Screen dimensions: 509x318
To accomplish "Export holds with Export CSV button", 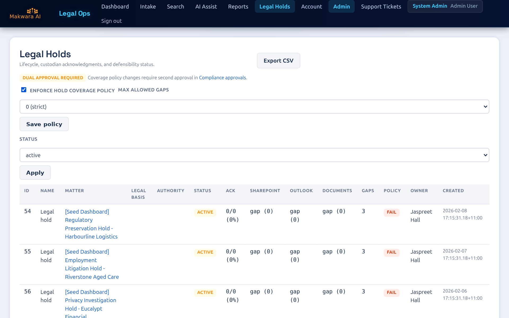I will pos(278,61).
